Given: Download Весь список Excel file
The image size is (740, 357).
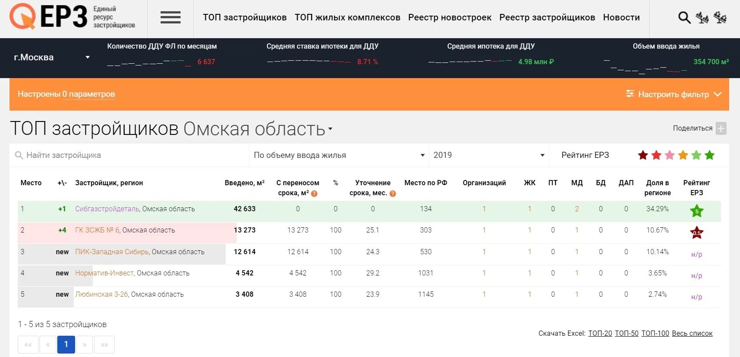Looking at the screenshot, I should (x=692, y=334).
